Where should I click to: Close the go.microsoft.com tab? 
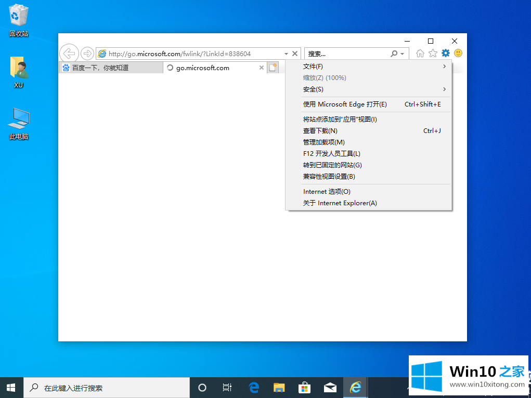click(x=262, y=68)
